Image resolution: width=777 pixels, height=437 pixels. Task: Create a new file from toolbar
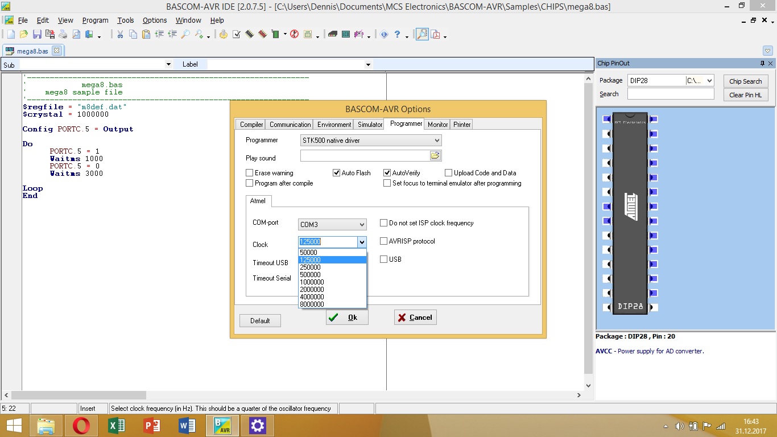11,35
